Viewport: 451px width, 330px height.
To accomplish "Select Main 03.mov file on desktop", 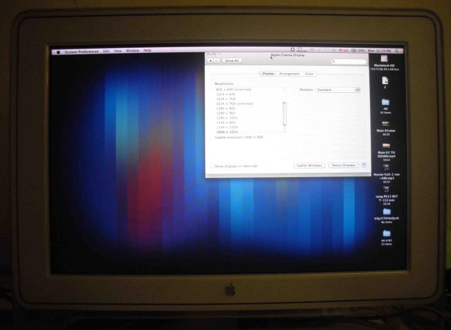I will point(386,124).
